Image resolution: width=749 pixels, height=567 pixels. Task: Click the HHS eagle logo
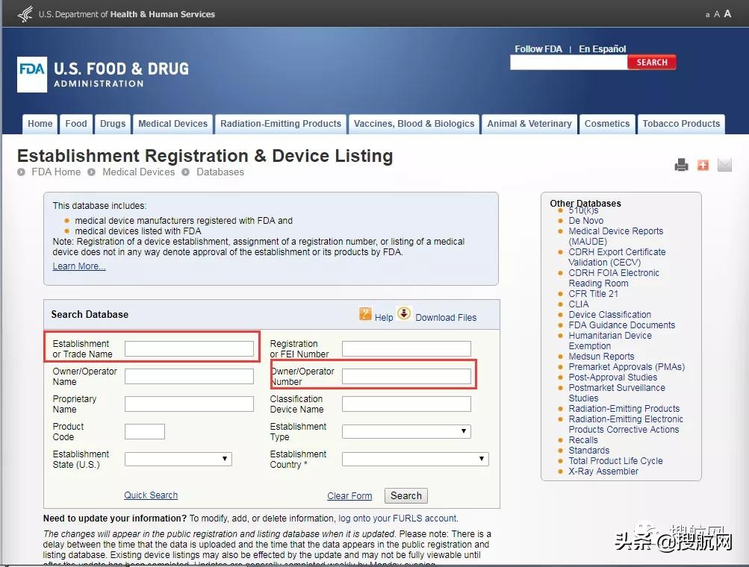(x=25, y=13)
